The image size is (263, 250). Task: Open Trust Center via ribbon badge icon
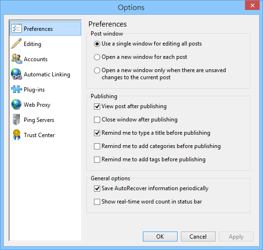(x=17, y=135)
